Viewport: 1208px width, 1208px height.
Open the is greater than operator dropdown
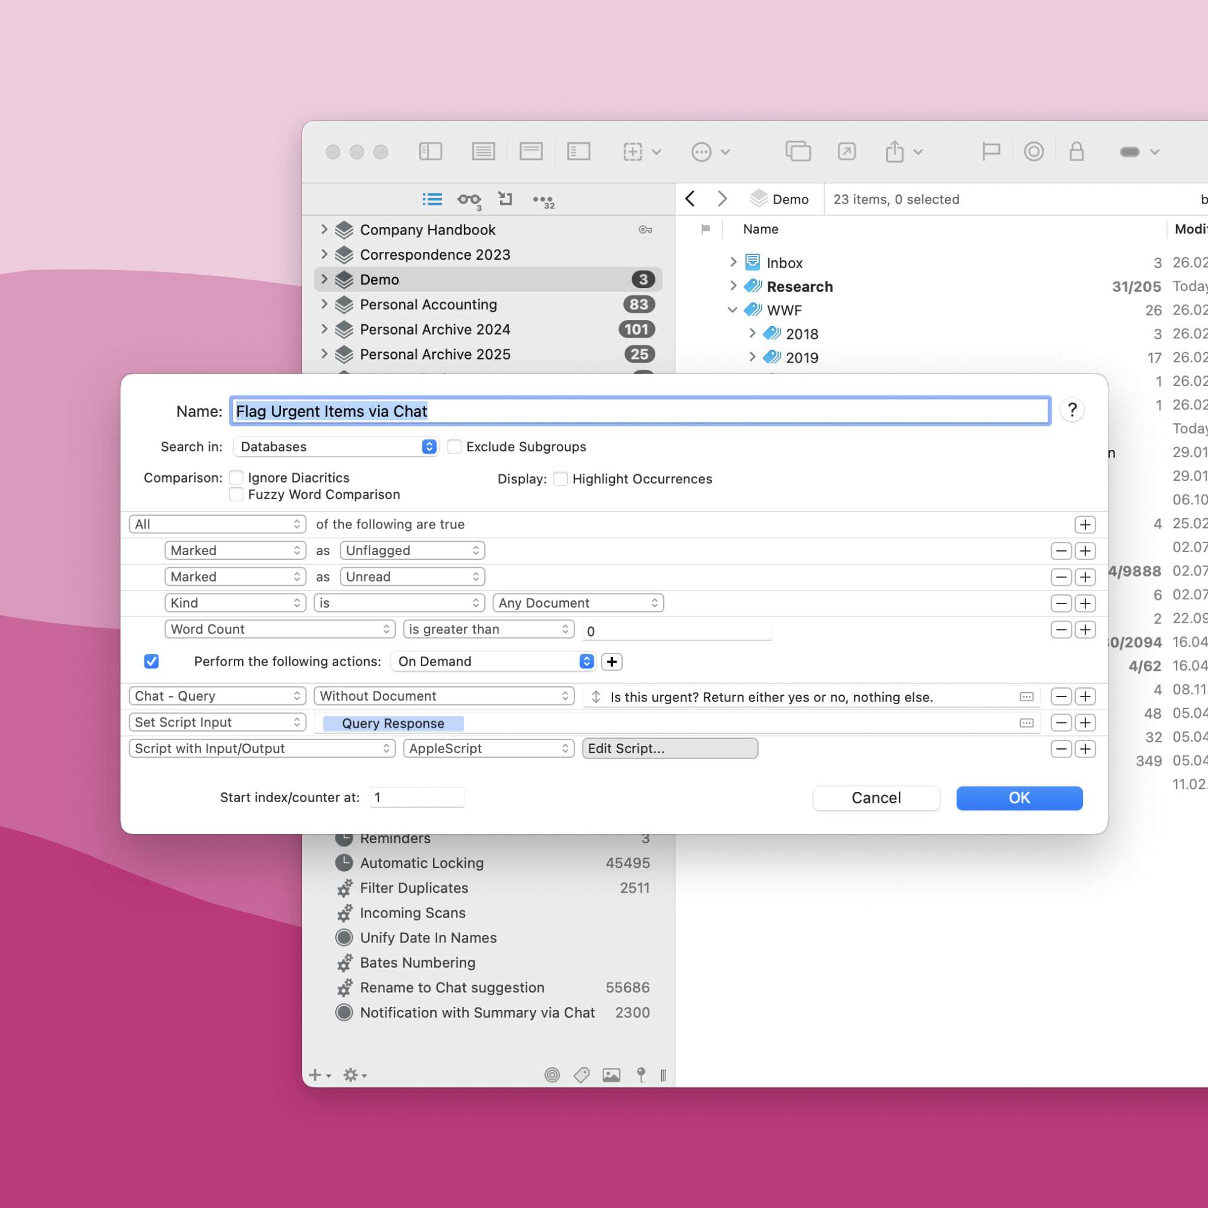pos(489,629)
